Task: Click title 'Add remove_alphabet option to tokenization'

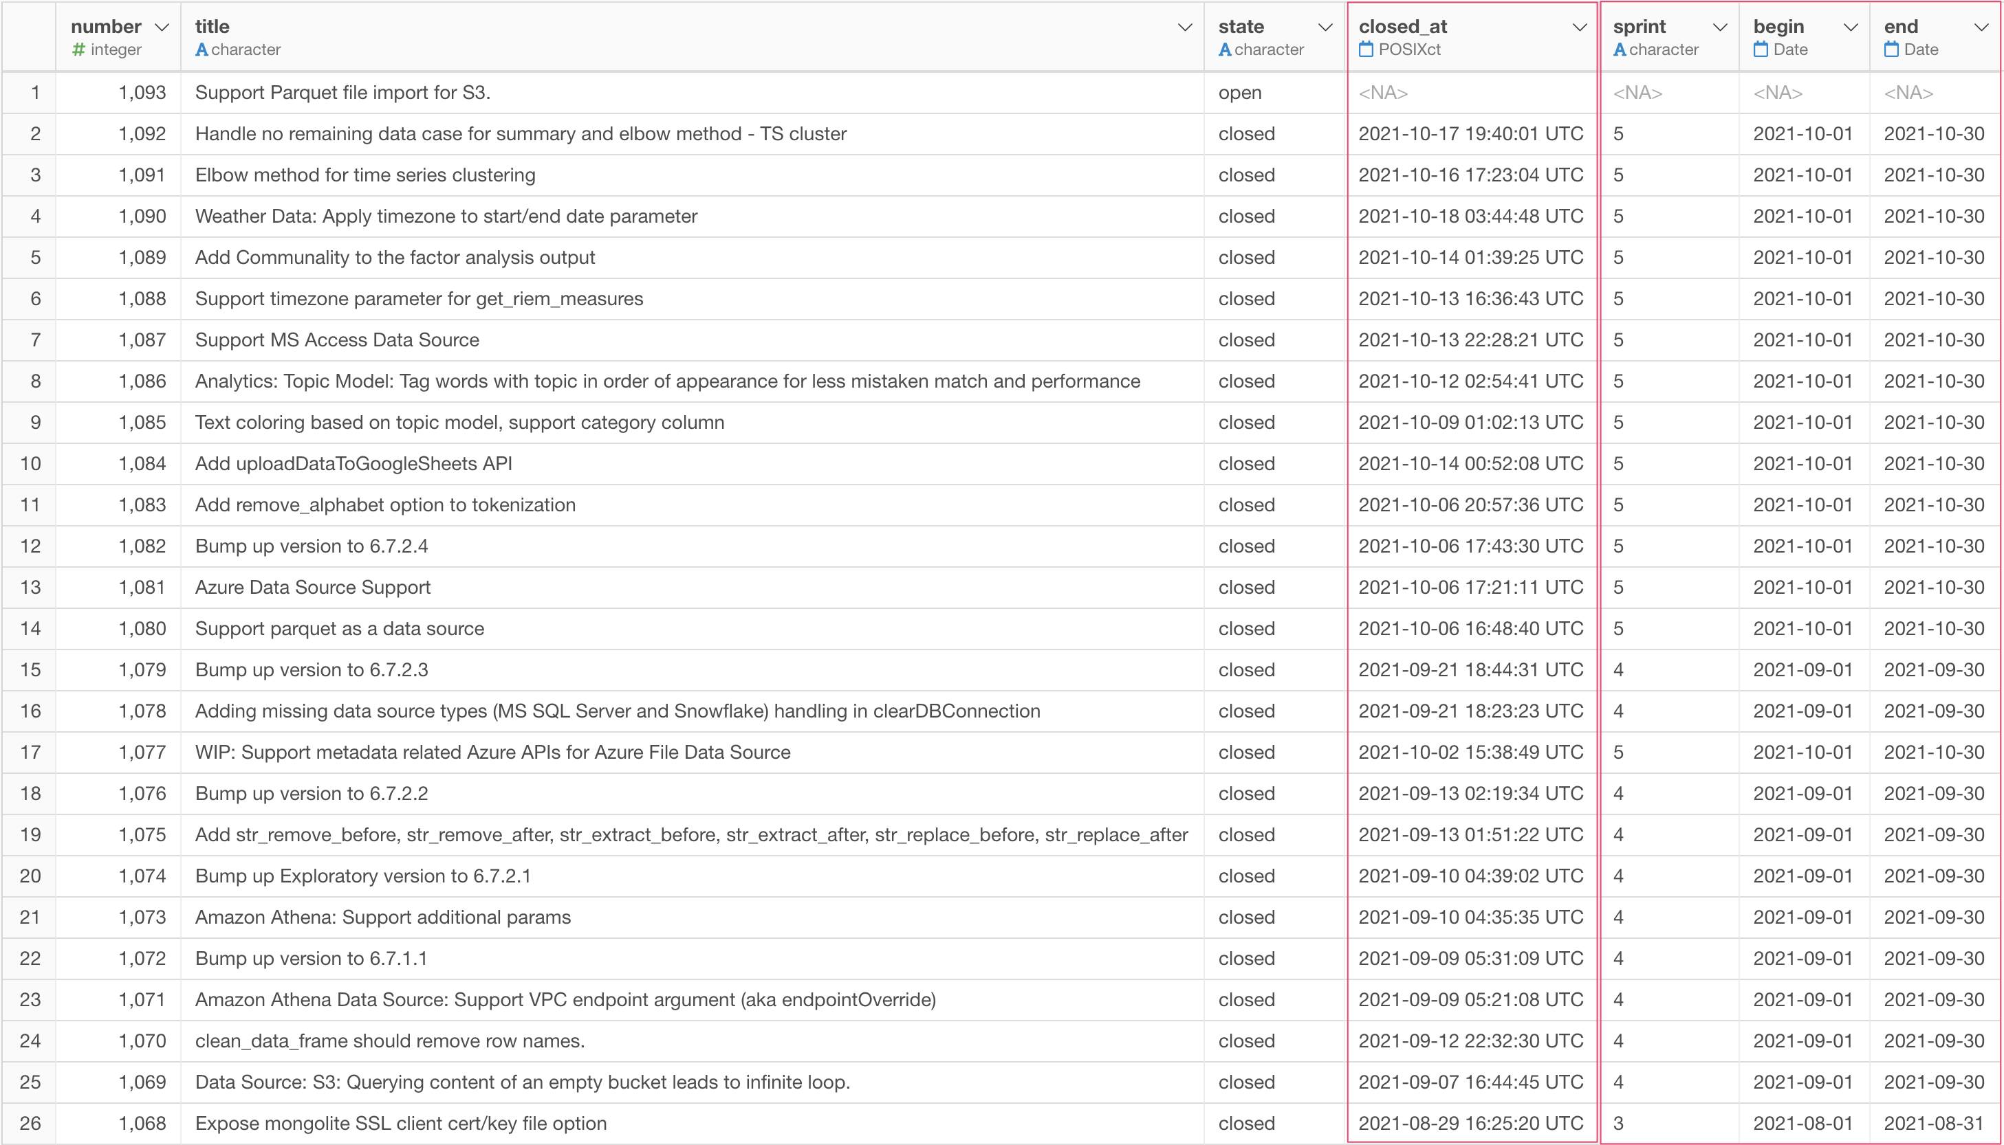Action: coord(386,505)
